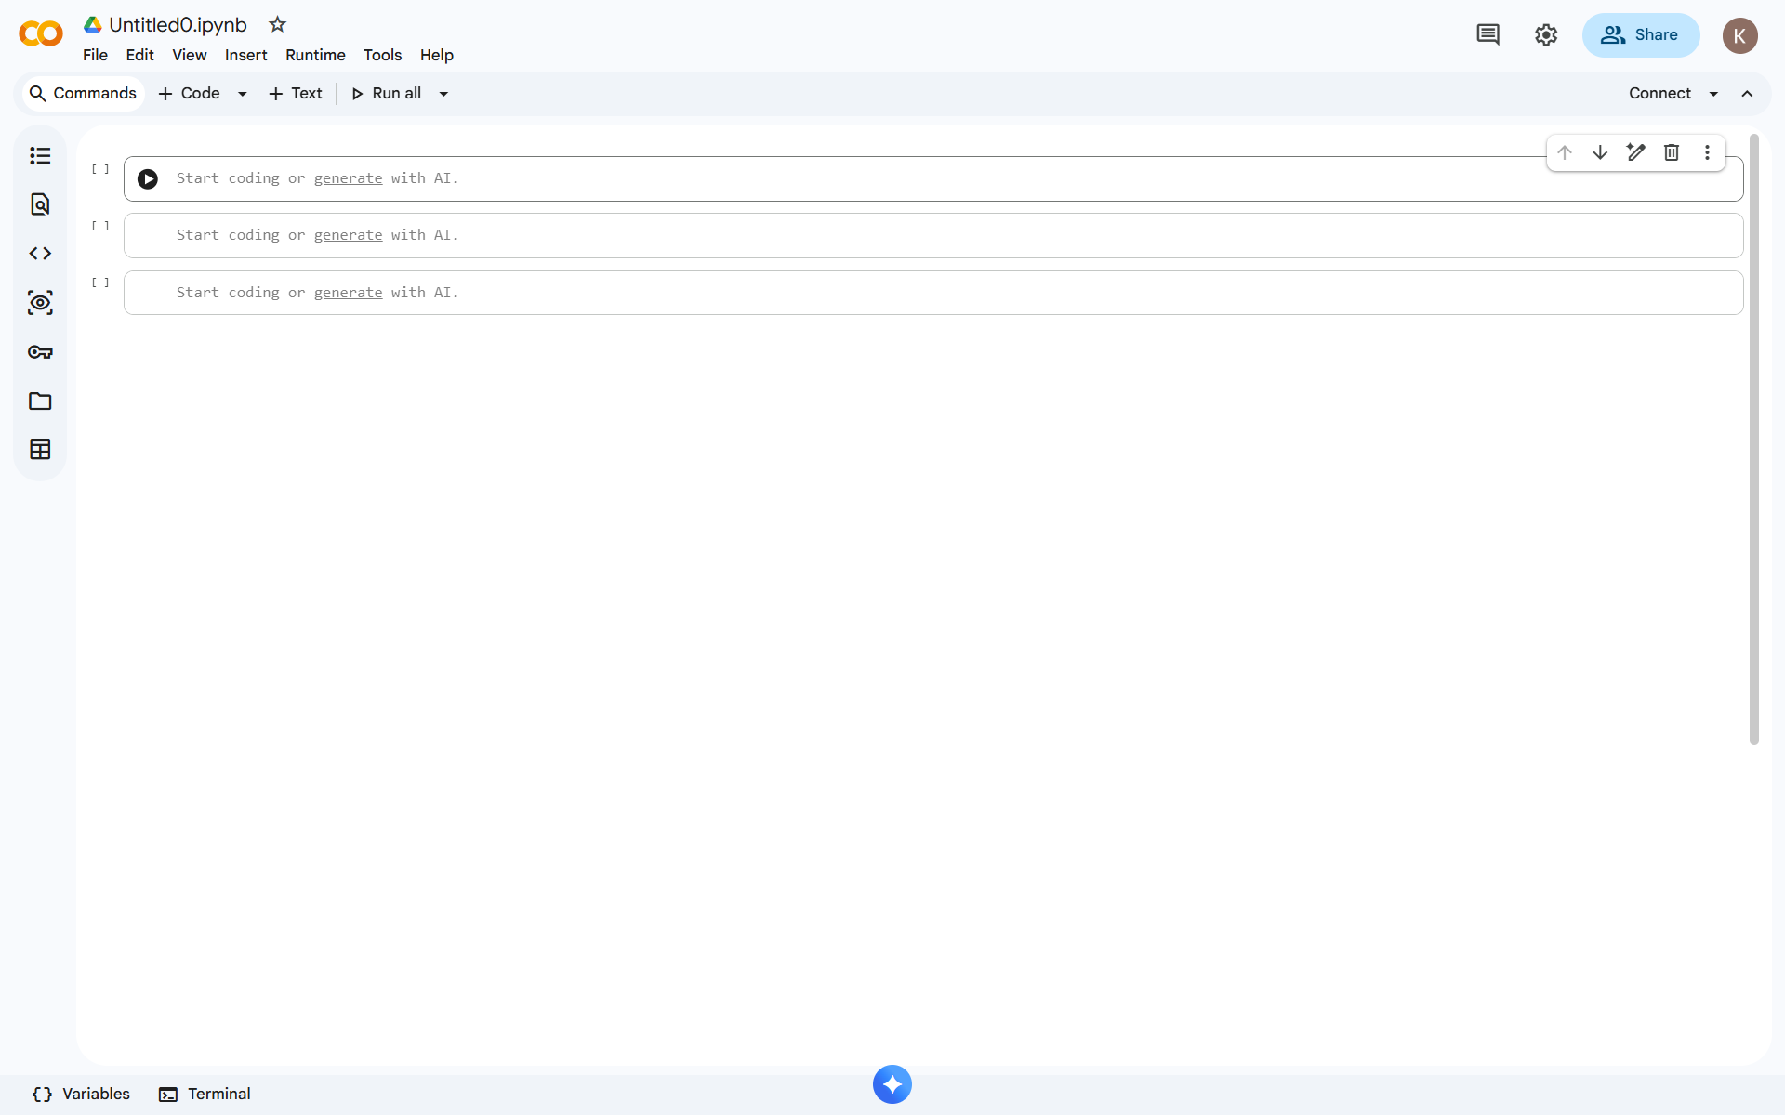
Task: Open the Tools menu
Action: coord(382,55)
